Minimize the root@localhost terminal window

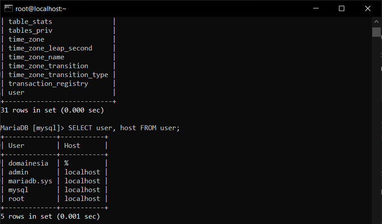pyautogui.click(x=316, y=8)
